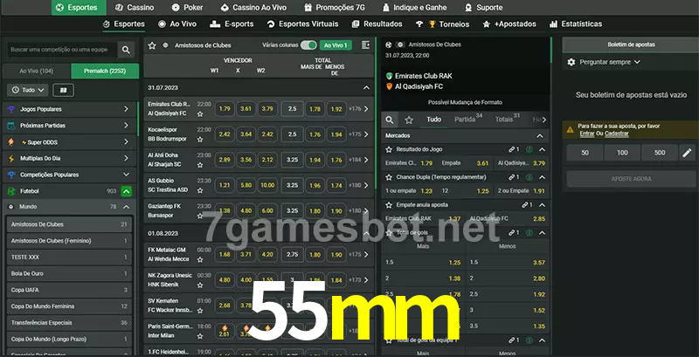Switch to the Ao Vivo (104) tab
The width and height of the screenshot is (699, 357).
(36, 71)
